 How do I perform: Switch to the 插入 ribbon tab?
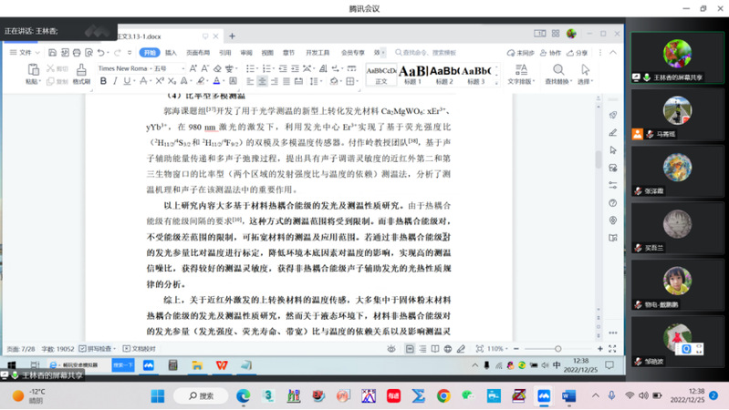coord(171,53)
